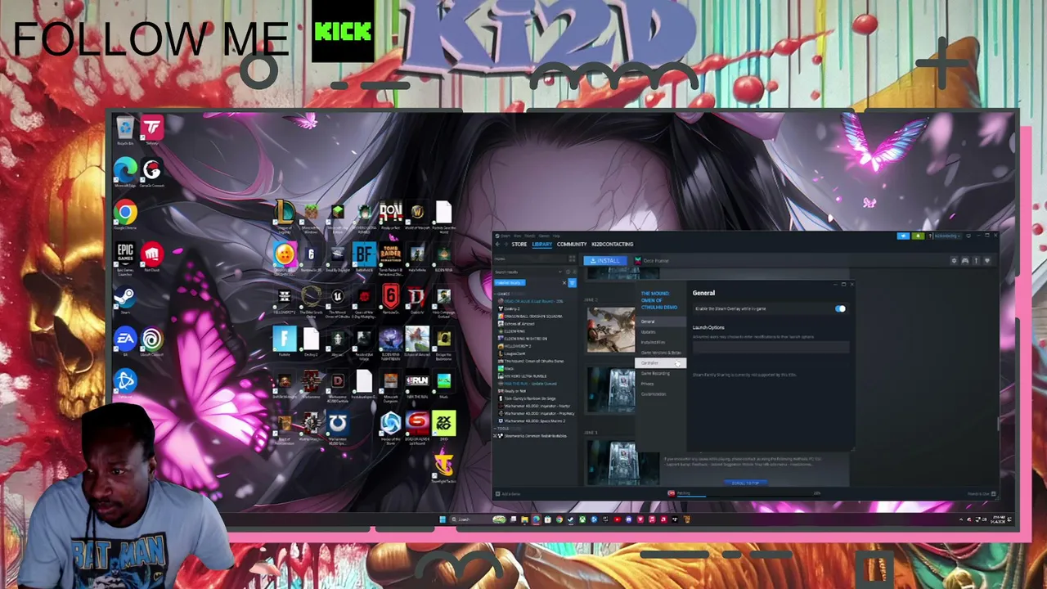Click the favorite heart icon in Steam
The width and height of the screenshot is (1047, 589).
click(x=987, y=261)
